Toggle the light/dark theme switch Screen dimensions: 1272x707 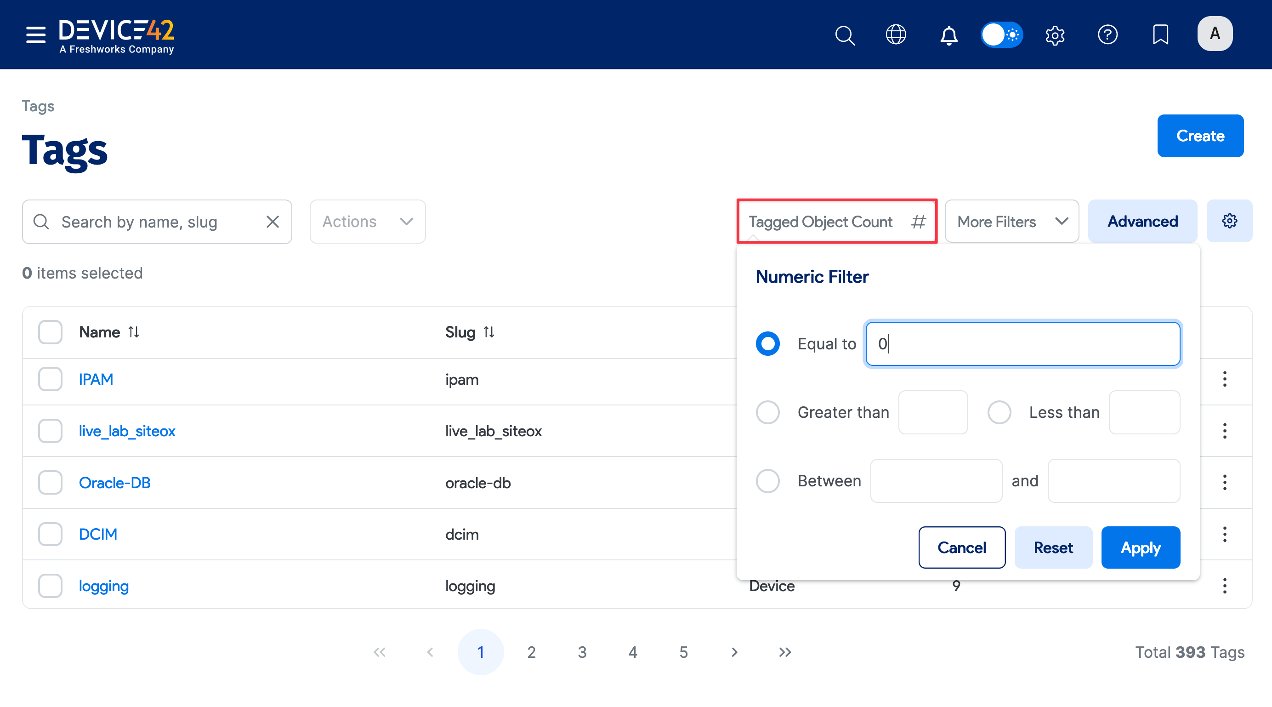tap(1001, 34)
